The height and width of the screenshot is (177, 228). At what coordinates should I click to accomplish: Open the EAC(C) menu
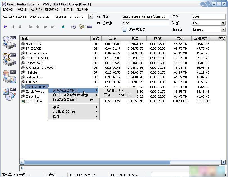[8, 10]
